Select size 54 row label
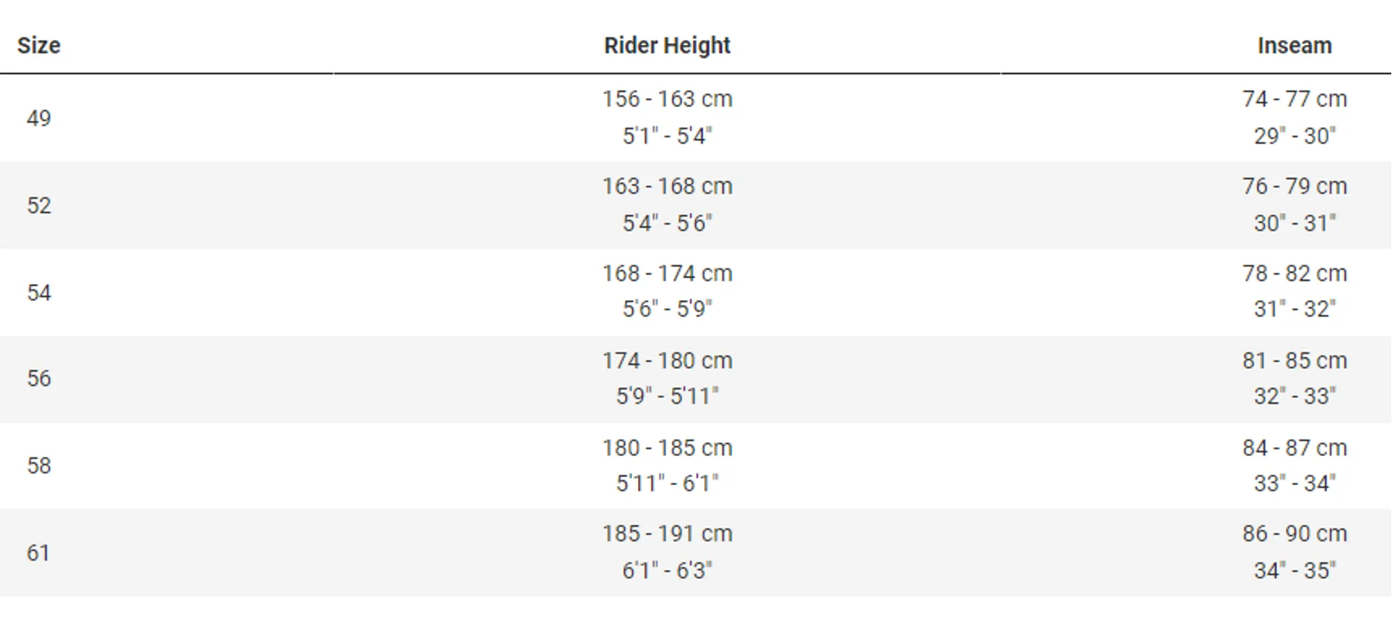 (39, 292)
